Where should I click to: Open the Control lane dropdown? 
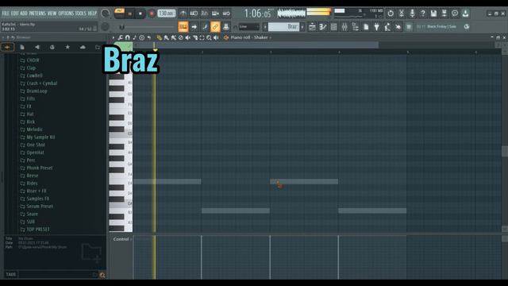pyautogui.click(x=122, y=239)
